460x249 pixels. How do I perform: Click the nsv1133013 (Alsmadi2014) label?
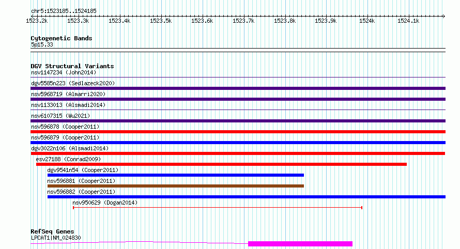pos(68,105)
